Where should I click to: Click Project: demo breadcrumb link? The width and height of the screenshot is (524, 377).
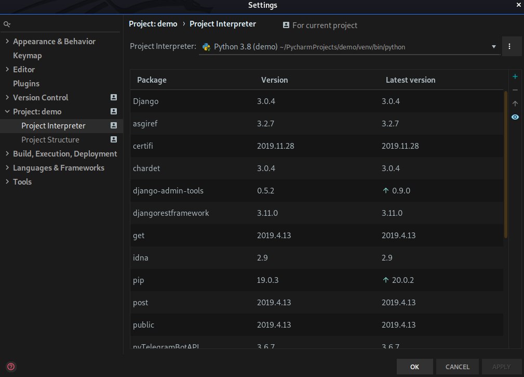click(x=153, y=24)
